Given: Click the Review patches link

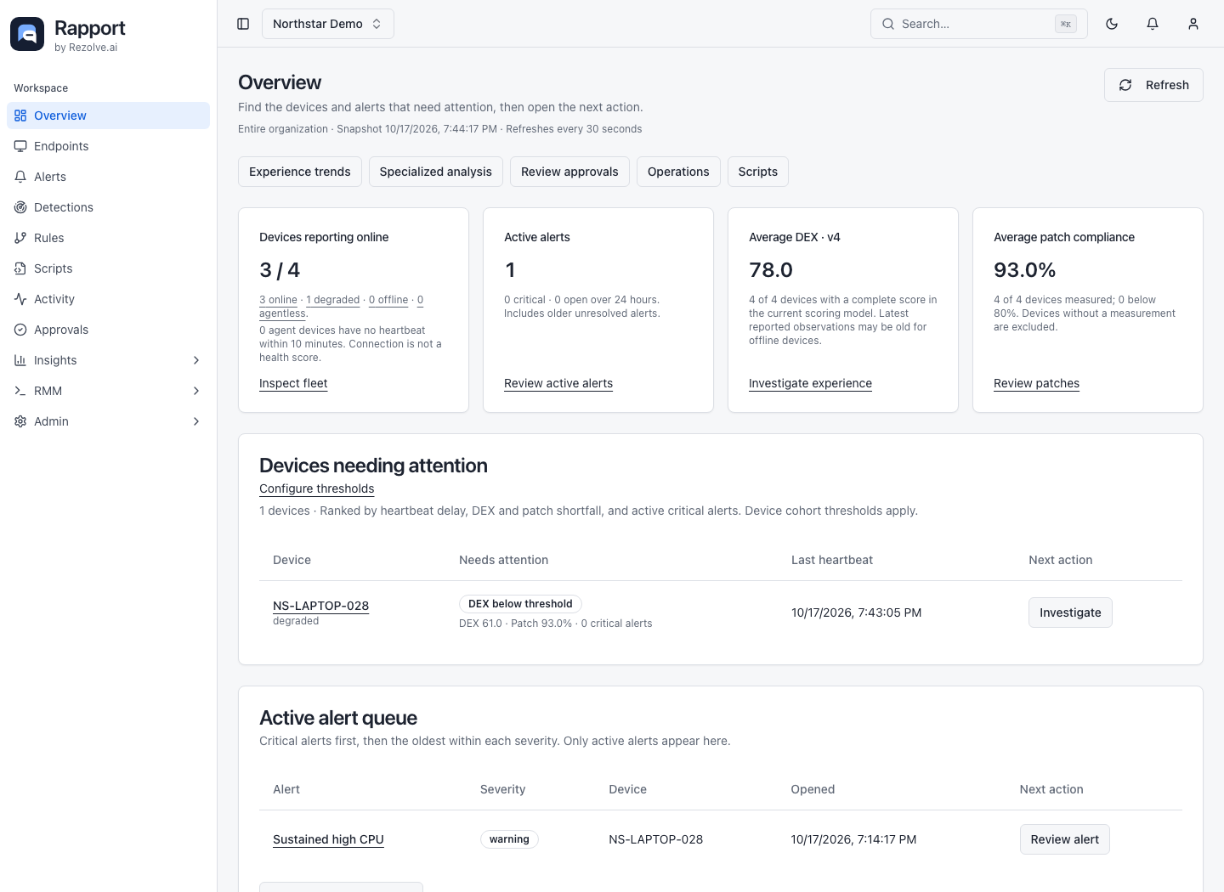Looking at the screenshot, I should 1036,383.
